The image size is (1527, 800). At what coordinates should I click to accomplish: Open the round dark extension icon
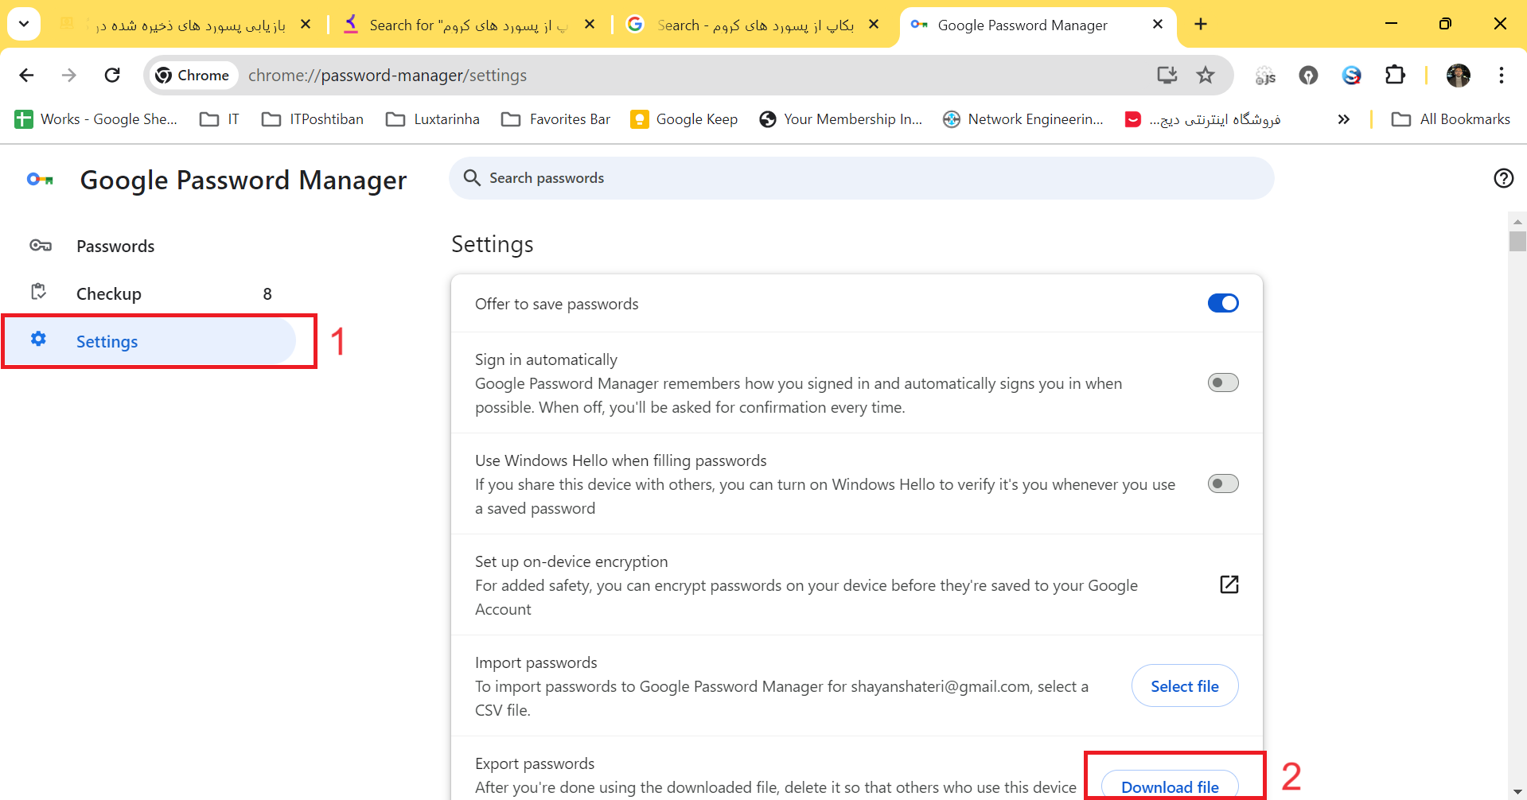(x=1308, y=75)
